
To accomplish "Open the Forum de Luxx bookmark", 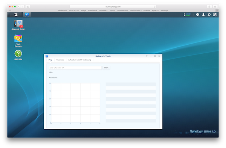I will (x=74, y=11).
